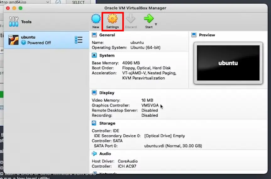Click the Powered Off state icon
Image resolution: width=271 pixels, height=179 pixels.
[24, 42]
